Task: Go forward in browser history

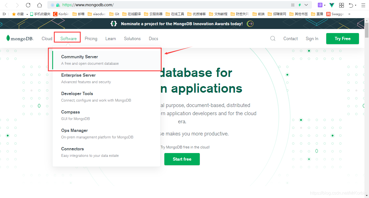Action: [x=17, y=5]
